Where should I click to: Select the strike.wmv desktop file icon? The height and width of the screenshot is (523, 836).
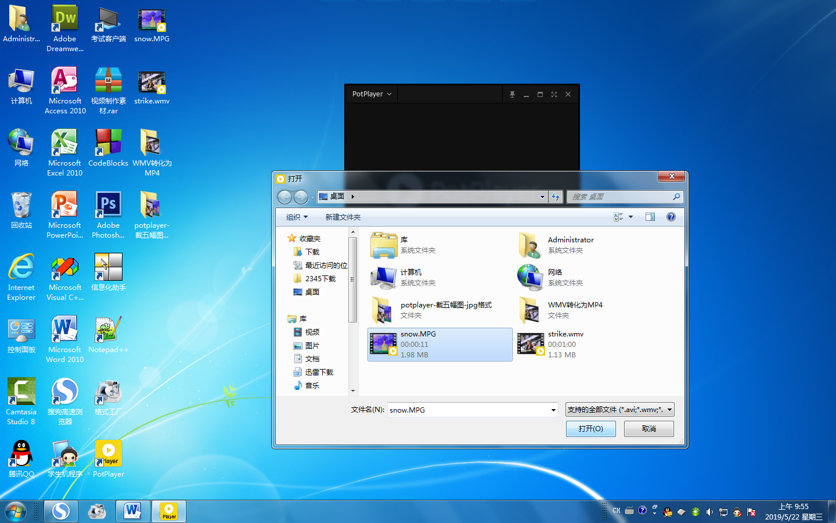tap(152, 87)
